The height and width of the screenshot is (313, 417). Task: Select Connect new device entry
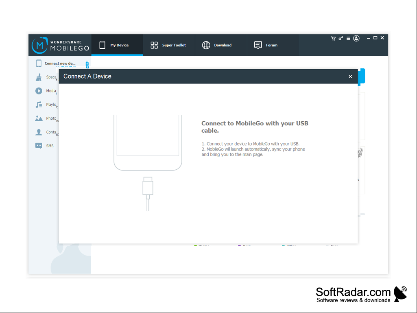pos(60,63)
